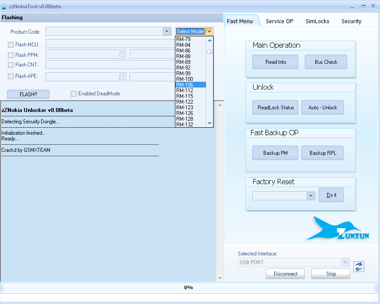
Task: Click log panel scroll down arrow
Action: [x=220, y=278]
